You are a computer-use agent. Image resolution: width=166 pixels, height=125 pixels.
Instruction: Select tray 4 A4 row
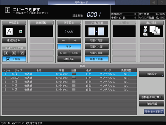coord(69,86)
